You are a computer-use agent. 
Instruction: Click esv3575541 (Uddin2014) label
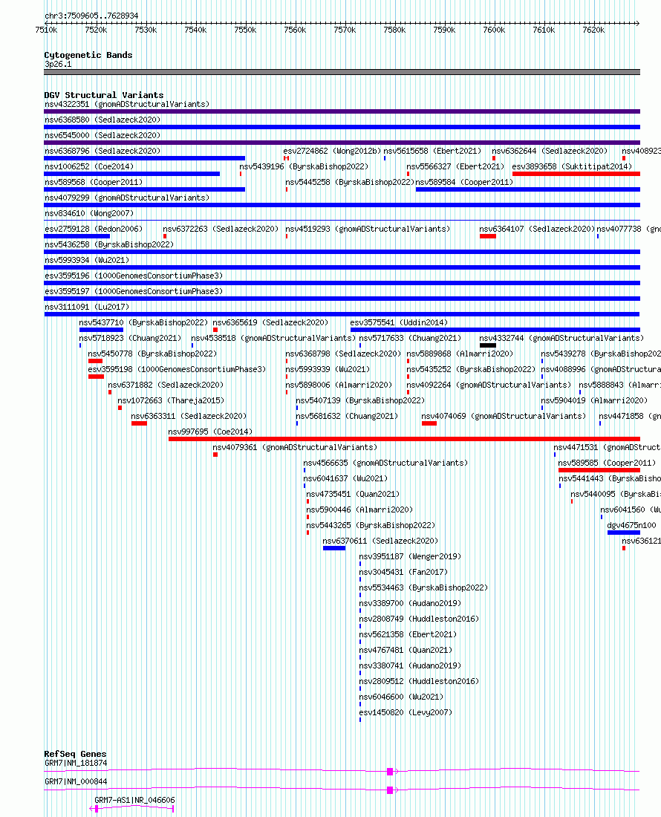(399, 323)
